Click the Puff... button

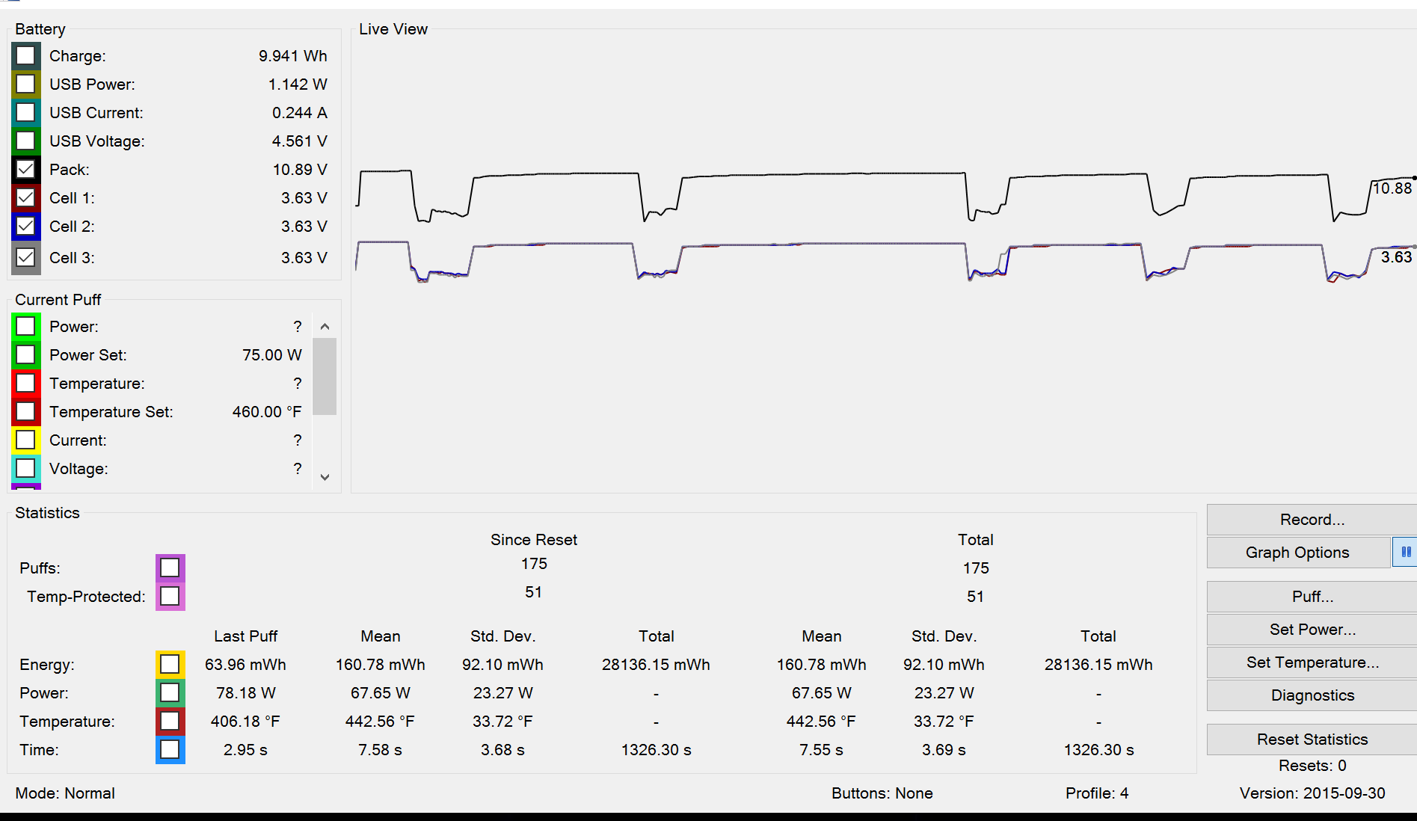click(1312, 597)
